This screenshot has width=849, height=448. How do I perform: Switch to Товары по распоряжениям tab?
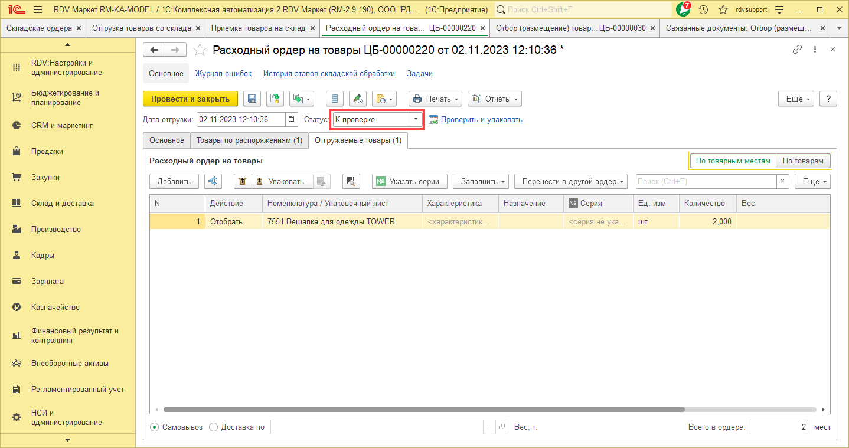coord(249,140)
